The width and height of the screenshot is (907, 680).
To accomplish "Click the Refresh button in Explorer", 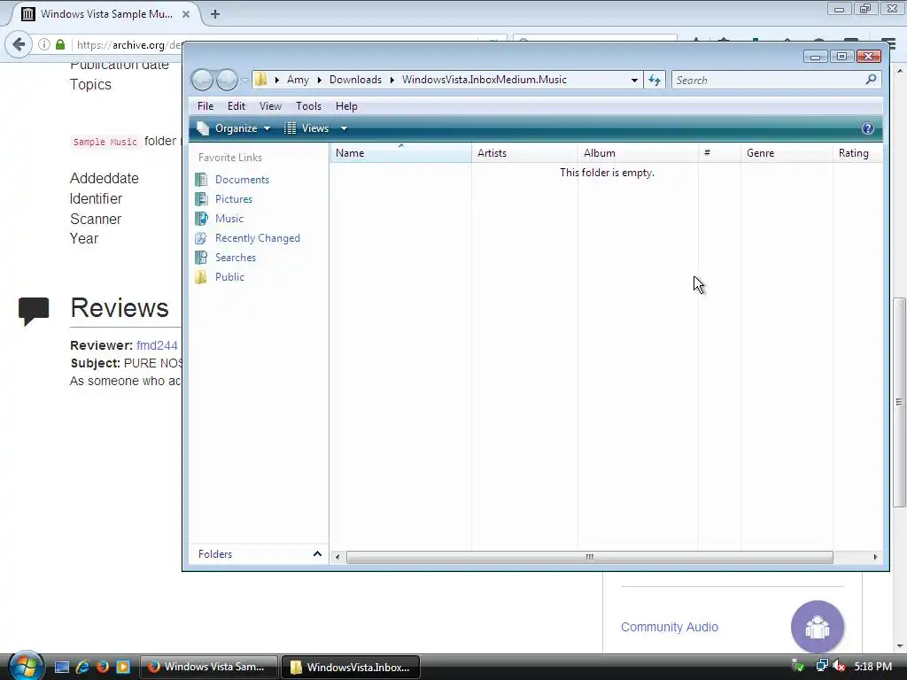I will [x=655, y=80].
